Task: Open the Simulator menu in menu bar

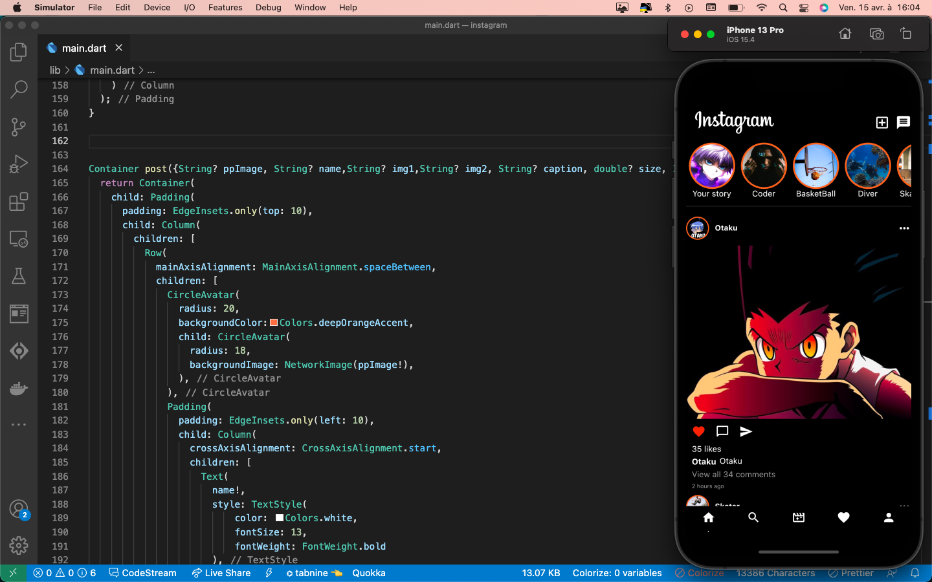Action: (x=54, y=8)
